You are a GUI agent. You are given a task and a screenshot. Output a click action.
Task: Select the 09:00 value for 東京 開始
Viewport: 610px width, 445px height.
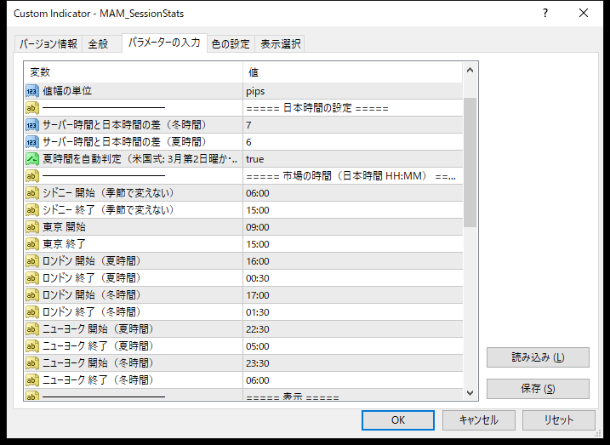[353, 227]
